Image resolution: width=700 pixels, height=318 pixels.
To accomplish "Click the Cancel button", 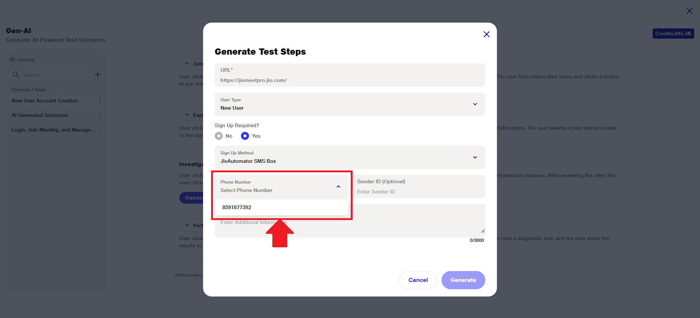I will tap(418, 280).
